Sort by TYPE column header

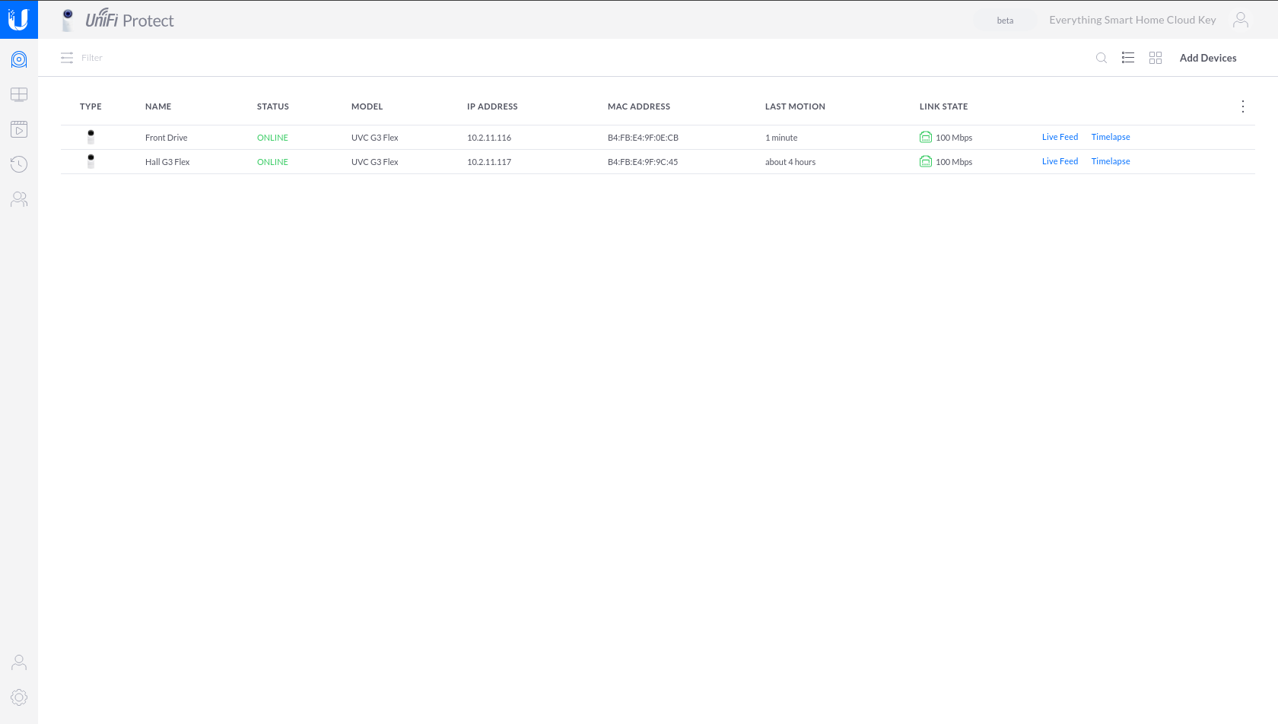click(x=91, y=106)
